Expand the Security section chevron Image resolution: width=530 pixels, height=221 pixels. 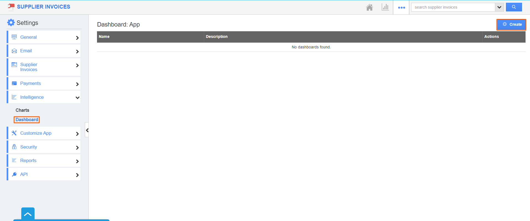pos(77,148)
